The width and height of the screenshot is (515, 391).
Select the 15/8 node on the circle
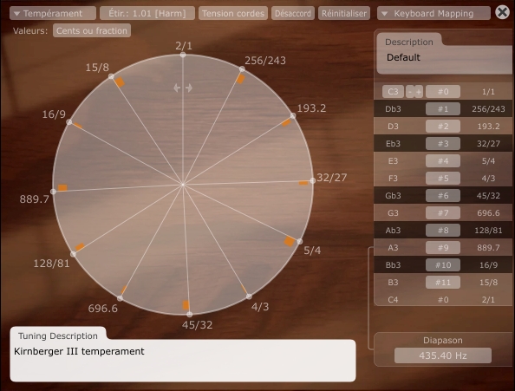(x=111, y=76)
